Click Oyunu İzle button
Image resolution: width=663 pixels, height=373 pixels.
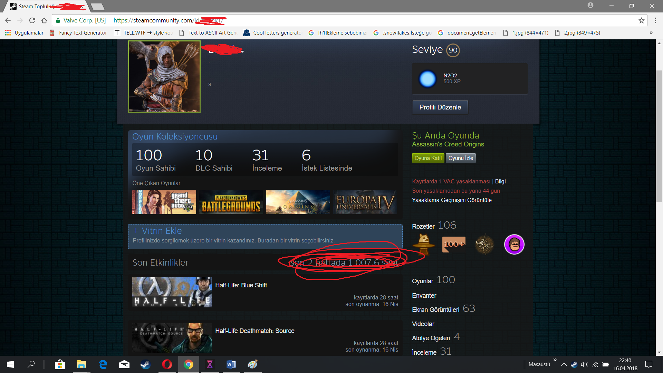click(461, 158)
